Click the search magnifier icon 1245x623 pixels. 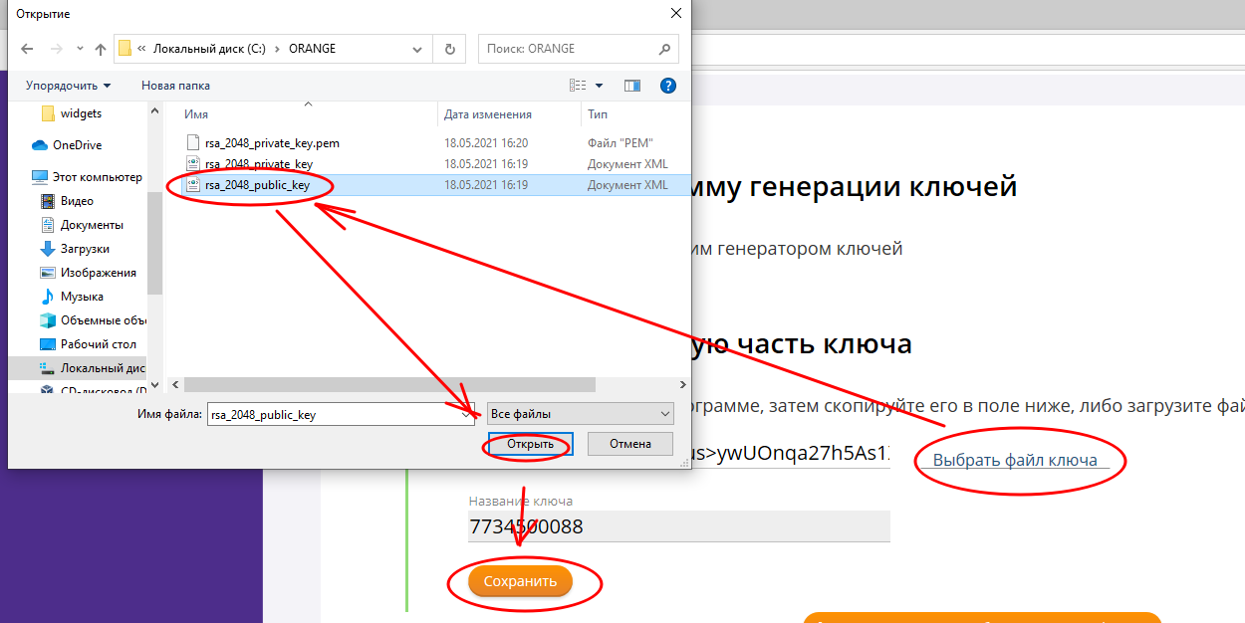(665, 49)
